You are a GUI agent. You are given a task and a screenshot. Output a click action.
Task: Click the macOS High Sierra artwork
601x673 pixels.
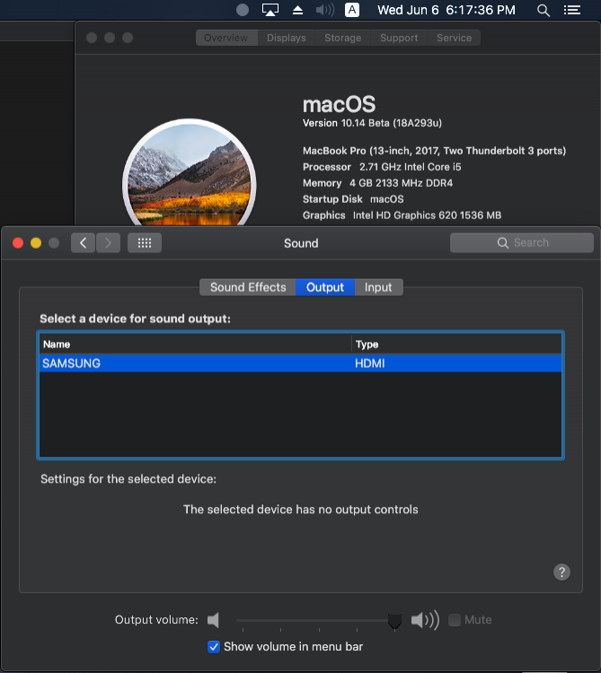pos(190,173)
